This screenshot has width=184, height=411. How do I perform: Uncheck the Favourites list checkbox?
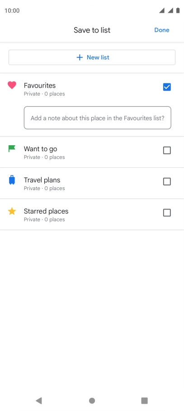point(167,87)
